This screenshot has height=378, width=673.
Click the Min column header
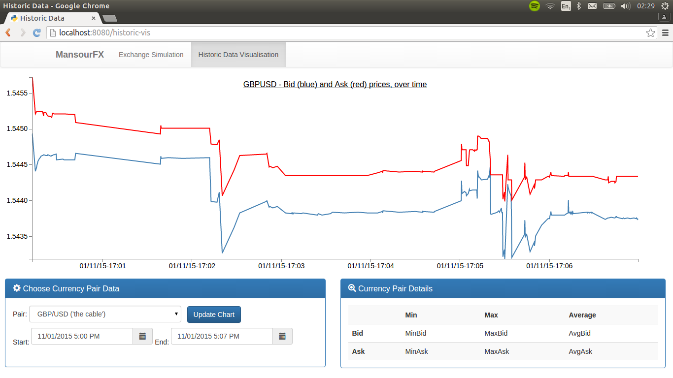411,315
